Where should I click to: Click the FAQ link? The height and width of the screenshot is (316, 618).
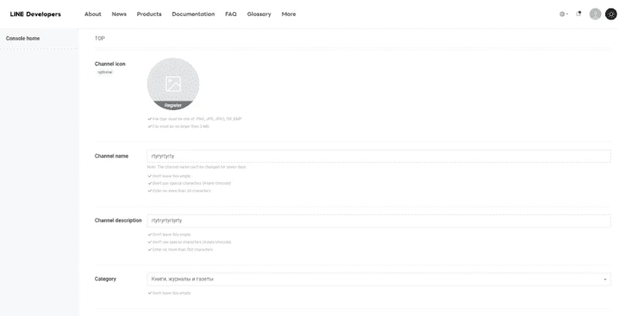231,14
